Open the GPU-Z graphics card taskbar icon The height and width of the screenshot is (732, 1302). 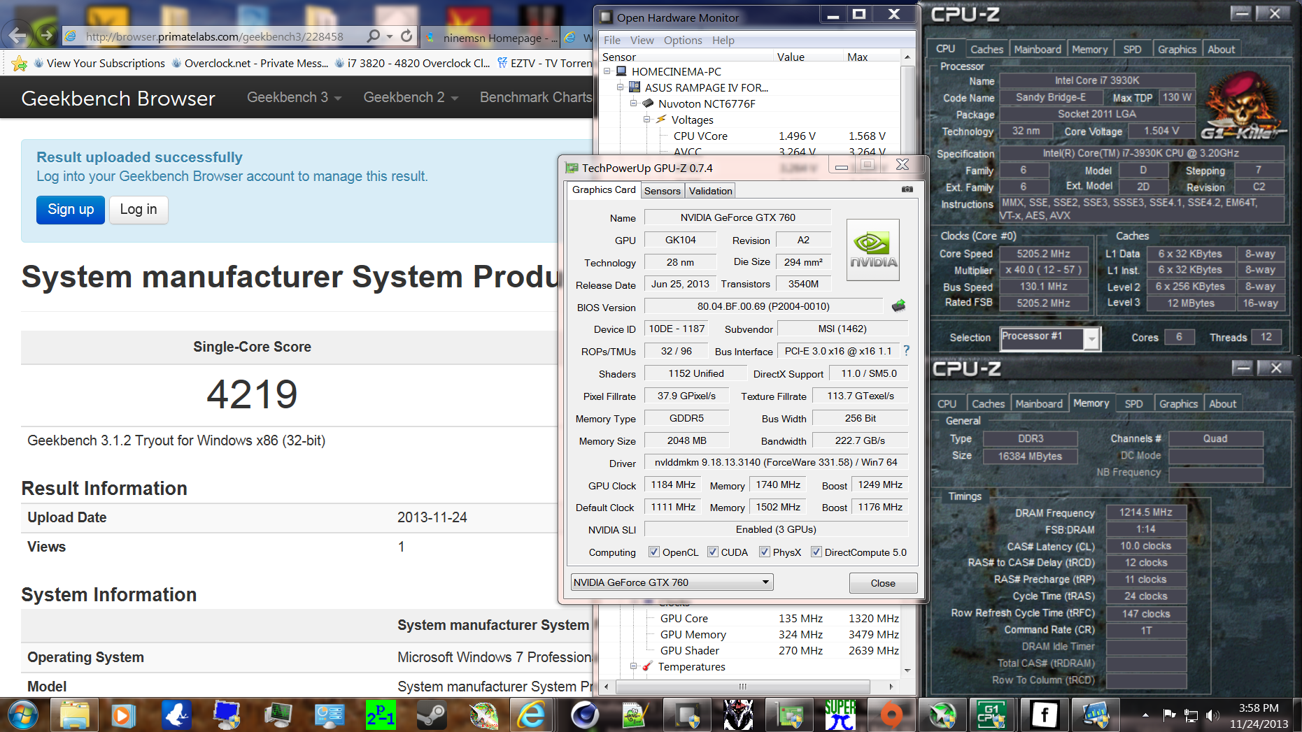(789, 715)
